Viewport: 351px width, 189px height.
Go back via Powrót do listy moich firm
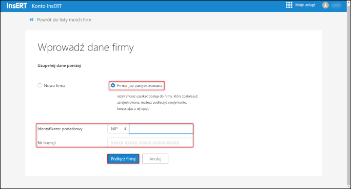tap(64, 19)
